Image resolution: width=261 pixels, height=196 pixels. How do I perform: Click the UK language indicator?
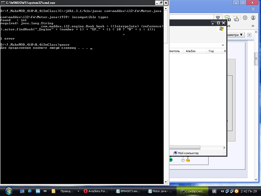tap(214, 191)
